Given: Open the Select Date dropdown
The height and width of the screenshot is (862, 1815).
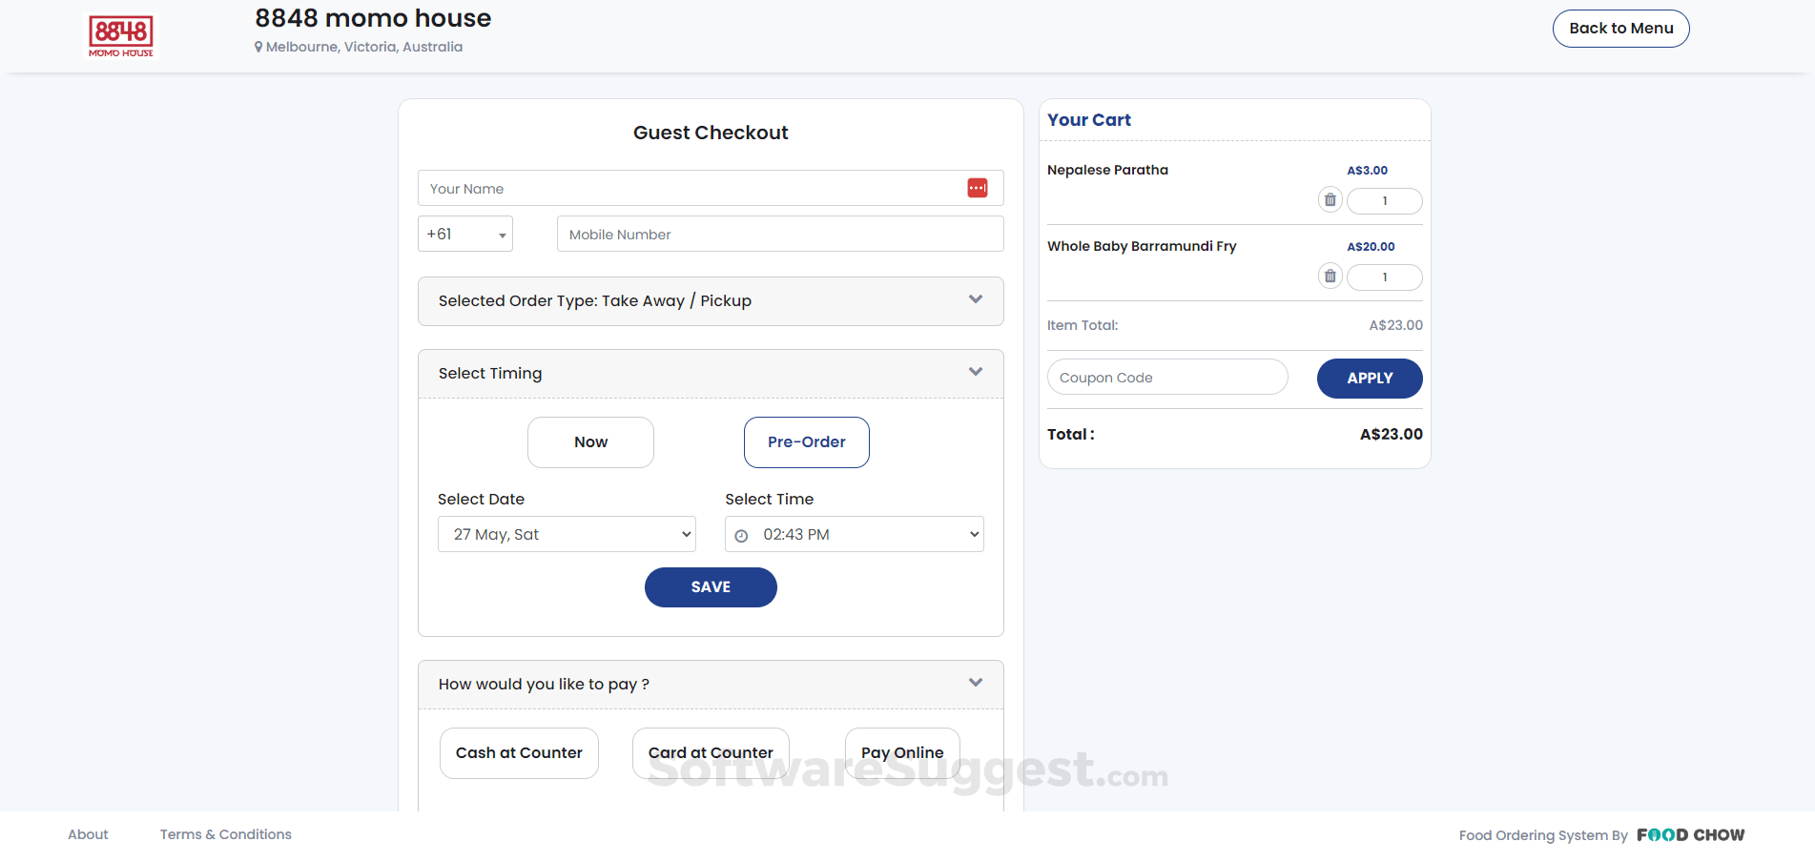Looking at the screenshot, I should click(x=567, y=535).
